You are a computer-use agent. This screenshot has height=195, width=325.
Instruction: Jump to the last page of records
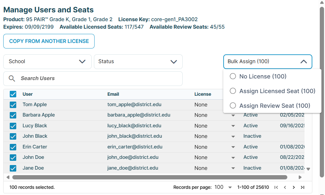pyautogui.click(x=303, y=187)
